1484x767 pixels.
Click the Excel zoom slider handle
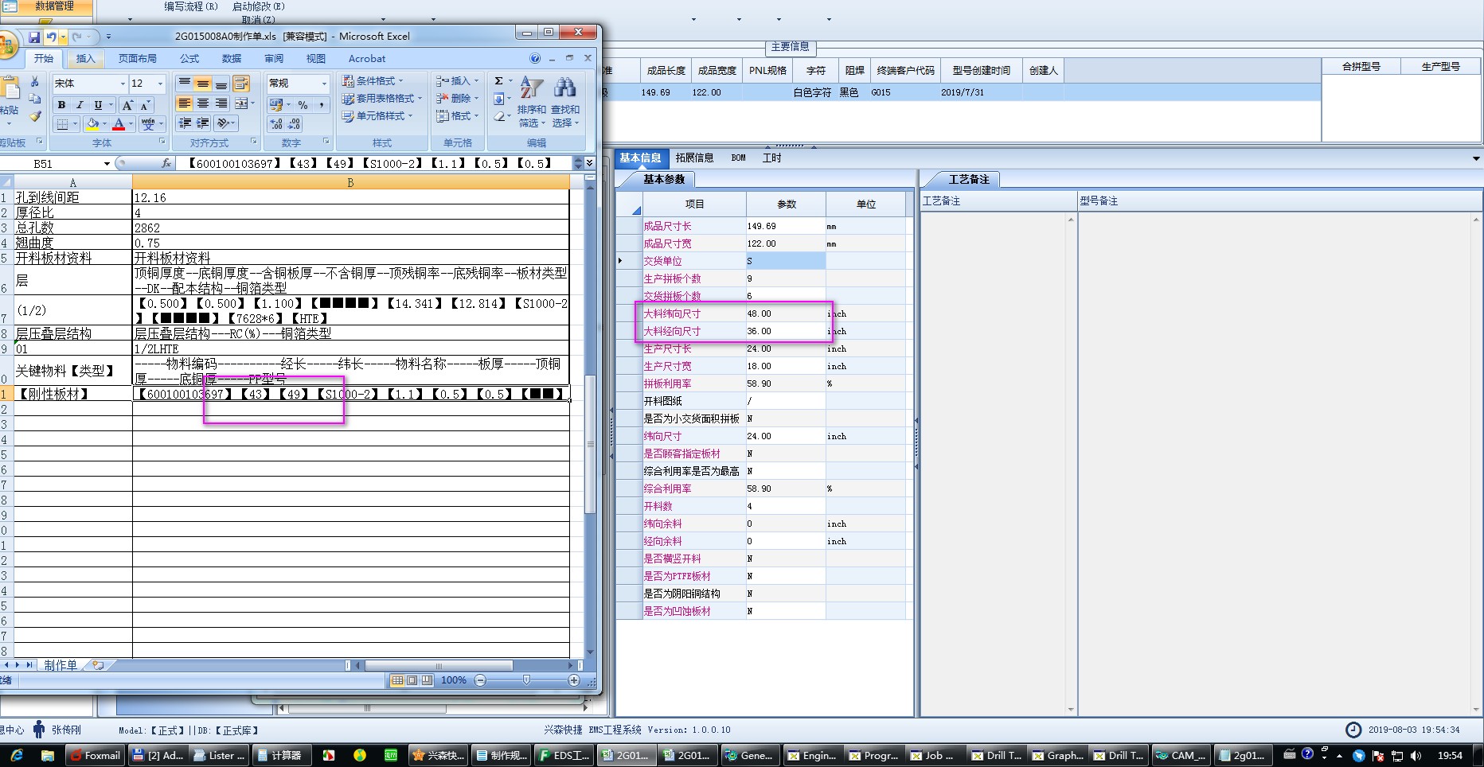[x=526, y=680]
